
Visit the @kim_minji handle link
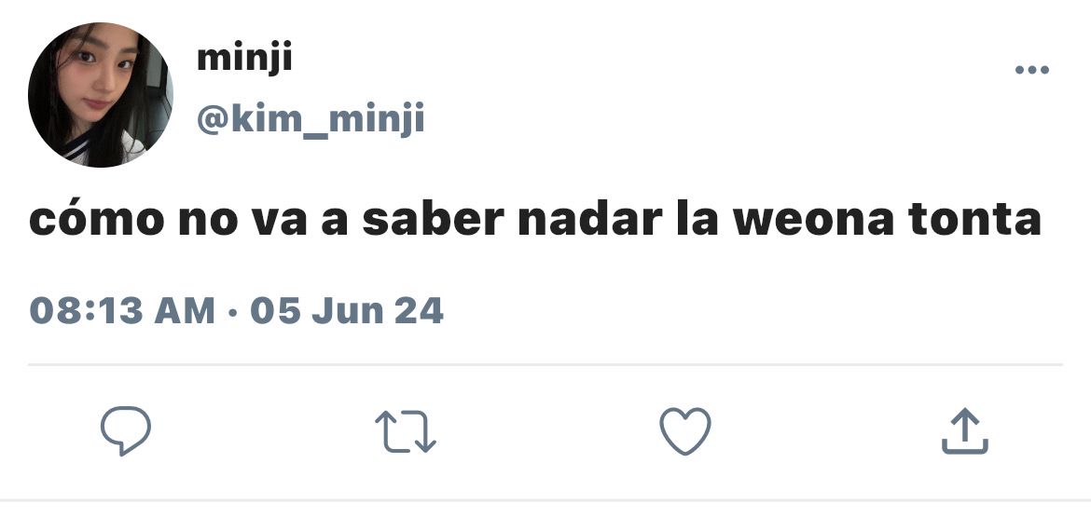[x=311, y=119]
